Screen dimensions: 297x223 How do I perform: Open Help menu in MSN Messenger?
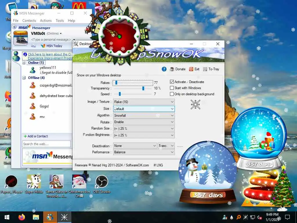pos(71,21)
